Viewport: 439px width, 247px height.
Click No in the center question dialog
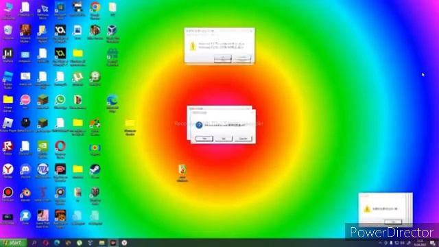click(224, 139)
